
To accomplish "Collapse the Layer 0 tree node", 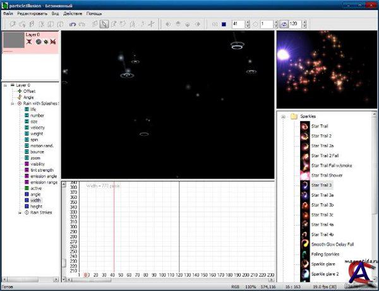I will point(6,85).
